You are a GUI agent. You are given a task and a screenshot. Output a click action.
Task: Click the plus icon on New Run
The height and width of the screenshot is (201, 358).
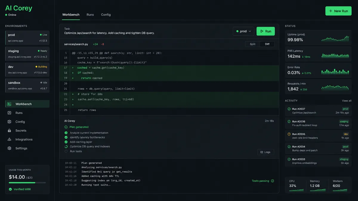coord(331,11)
